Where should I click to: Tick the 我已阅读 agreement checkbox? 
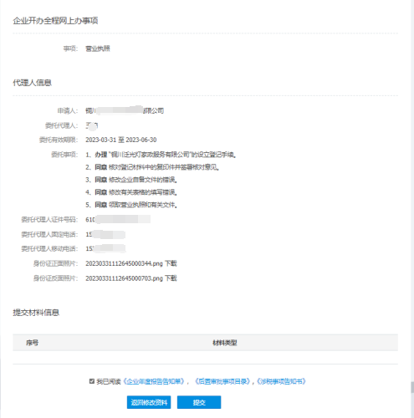click(x=92, y=381)
